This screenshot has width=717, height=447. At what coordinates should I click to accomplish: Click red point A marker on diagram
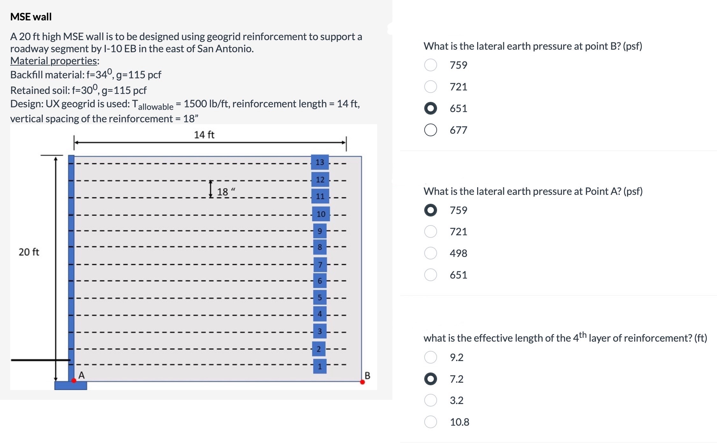[x=74, y=380]
